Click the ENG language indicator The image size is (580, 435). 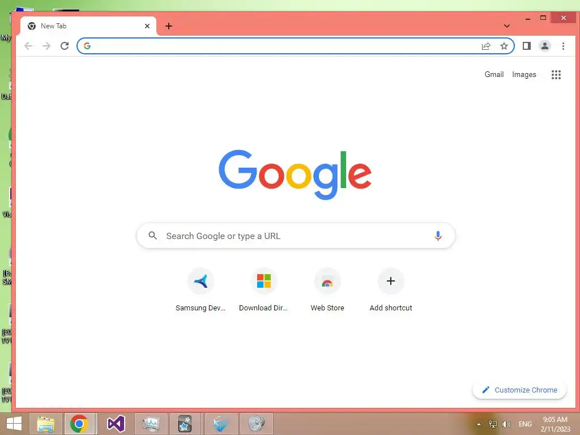525,424
